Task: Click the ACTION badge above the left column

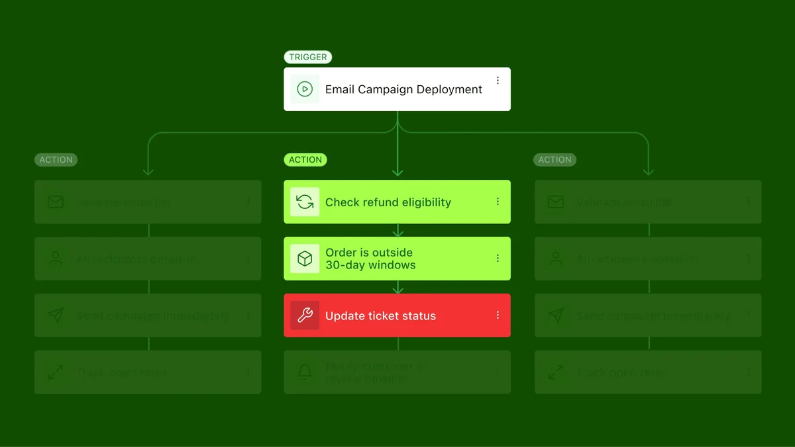Action: (x=56, y=159)
